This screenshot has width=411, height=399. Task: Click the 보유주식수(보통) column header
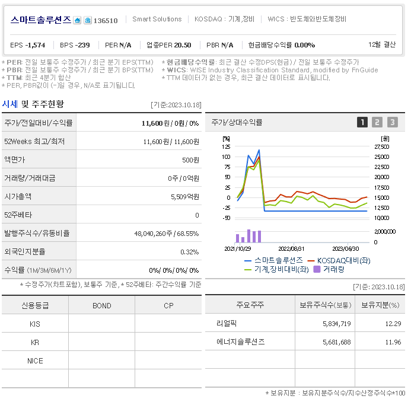click(x=325, y=305)
